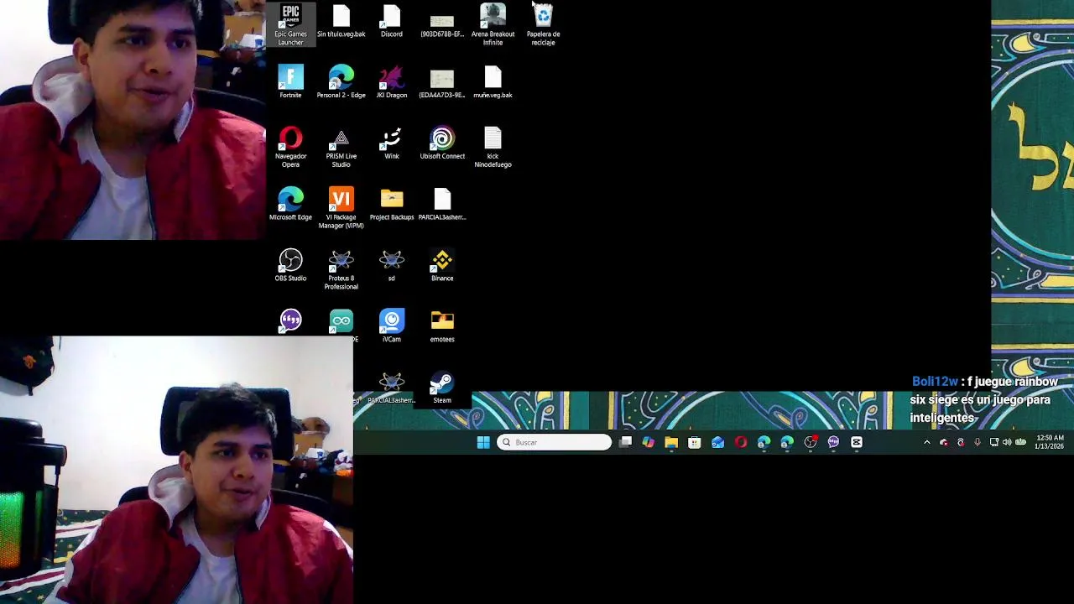The width and height of the screenshot is (1074, 604).
Task: Open Task View in the taskbar
Action: coord(625,442)
